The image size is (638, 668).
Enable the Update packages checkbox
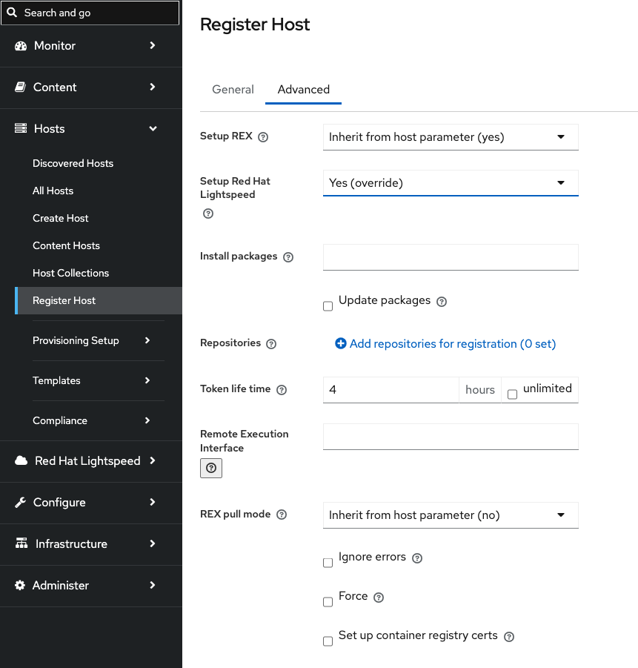328,306
